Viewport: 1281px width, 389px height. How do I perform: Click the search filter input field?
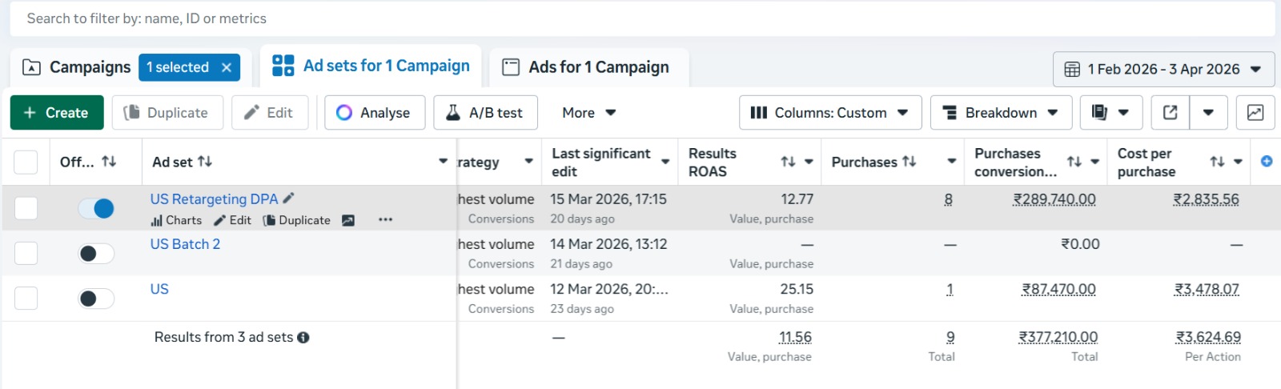[640, 18]
